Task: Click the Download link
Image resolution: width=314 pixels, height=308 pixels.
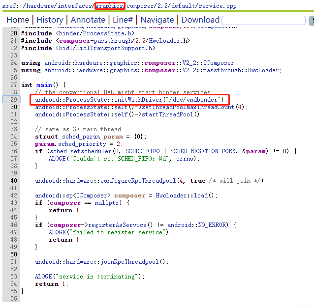Action: 200,20
